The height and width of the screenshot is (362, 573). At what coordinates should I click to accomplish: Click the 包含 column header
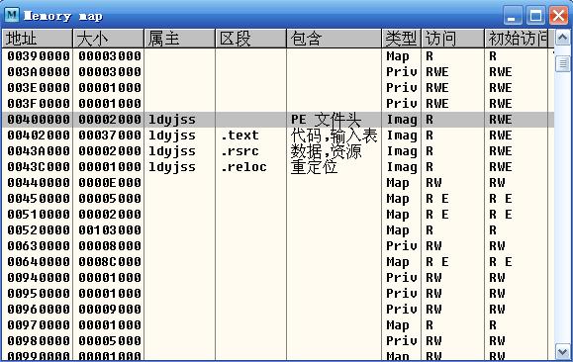click(334, 39)
